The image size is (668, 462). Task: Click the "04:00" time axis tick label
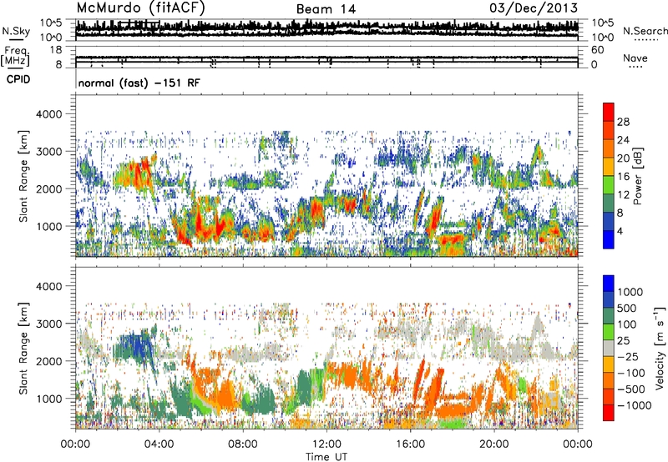159,444
